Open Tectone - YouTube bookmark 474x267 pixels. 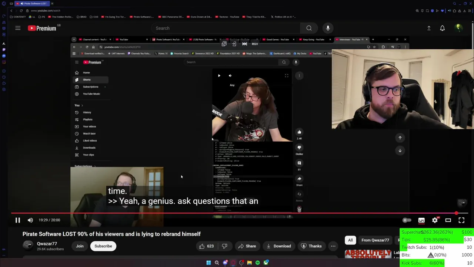pos(227,17)
